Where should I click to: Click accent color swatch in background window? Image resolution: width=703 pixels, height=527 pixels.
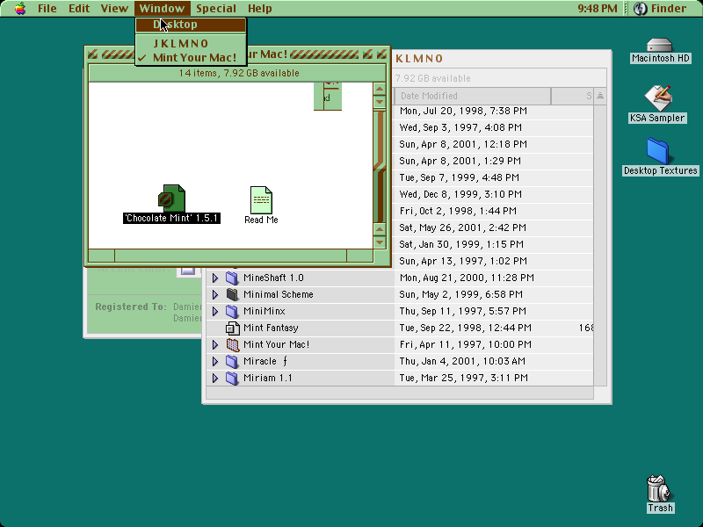(x=188, y=271)
